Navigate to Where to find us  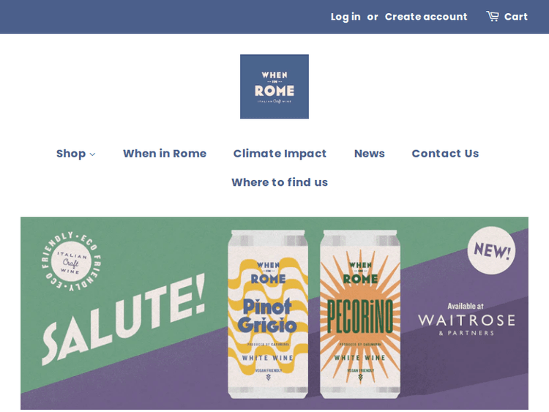coord(280,182)
